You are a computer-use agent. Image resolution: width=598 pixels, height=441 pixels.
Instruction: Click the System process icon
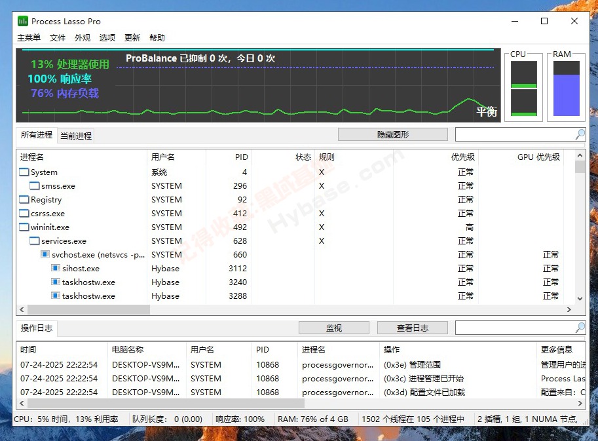tap(24, 172)
